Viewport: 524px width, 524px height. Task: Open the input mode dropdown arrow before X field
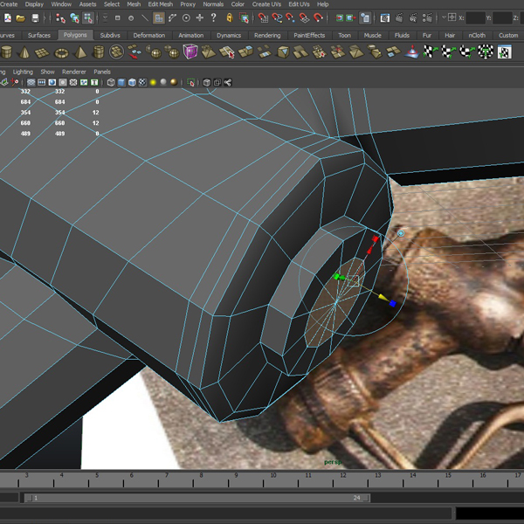444,17
